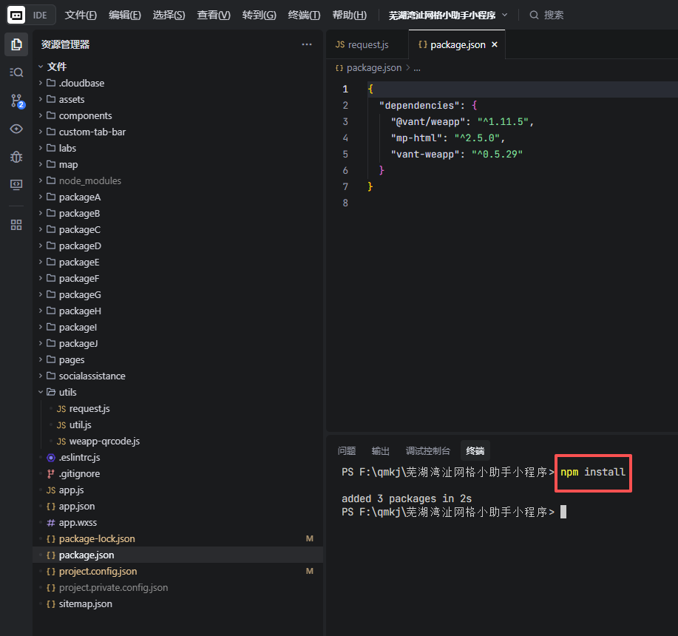The width and height of the screenshot is (678, 636).
Task: Open the search icon in activity bar
Action: pos(16,72)
